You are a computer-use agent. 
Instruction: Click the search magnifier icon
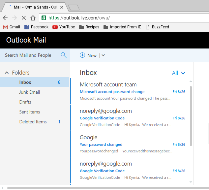[64, 55]
